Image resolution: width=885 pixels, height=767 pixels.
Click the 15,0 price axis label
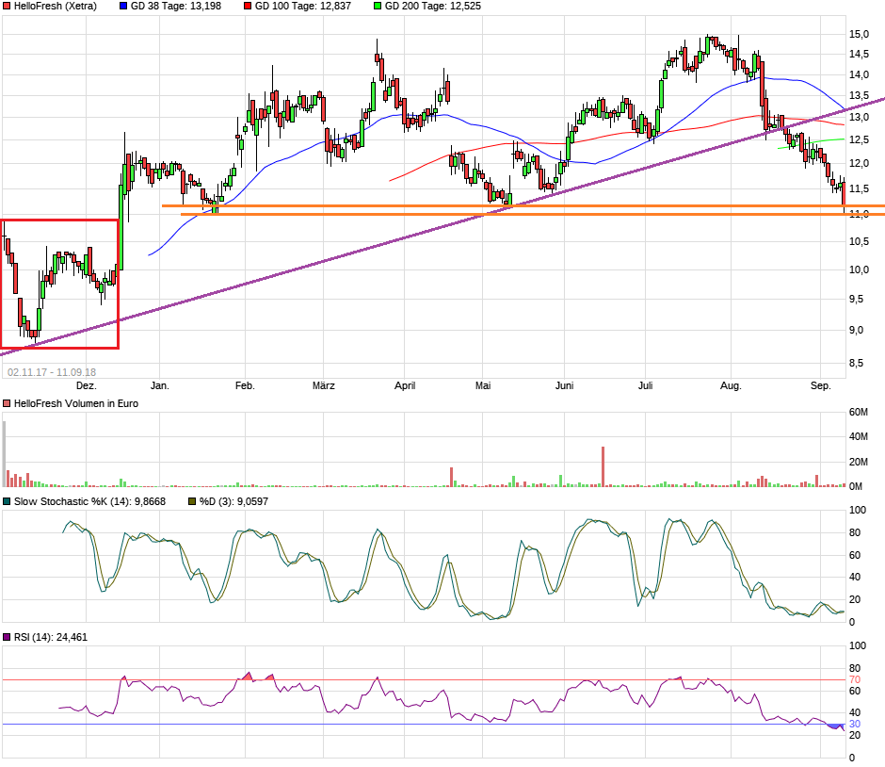859,34
